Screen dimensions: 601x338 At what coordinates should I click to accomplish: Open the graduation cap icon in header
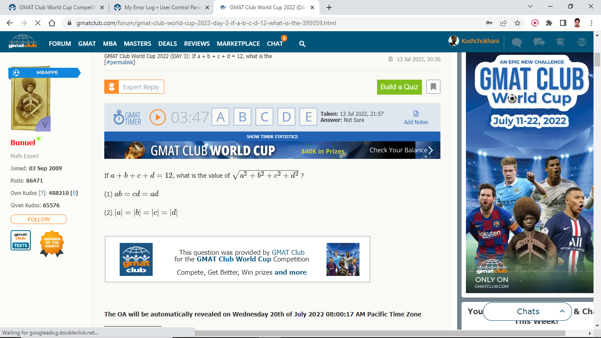[560, 42]
